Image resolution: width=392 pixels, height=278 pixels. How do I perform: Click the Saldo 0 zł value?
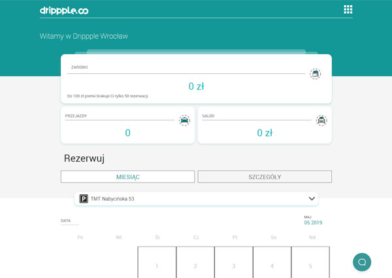tap(265, 133)
